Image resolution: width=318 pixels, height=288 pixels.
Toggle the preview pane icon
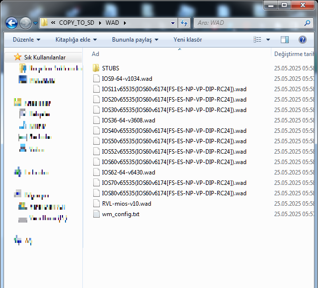point(285,40)
